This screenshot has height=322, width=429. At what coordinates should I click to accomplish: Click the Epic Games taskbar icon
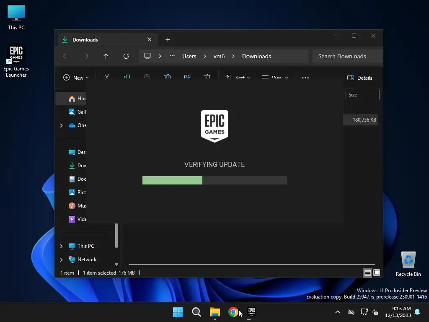point(251,312)
